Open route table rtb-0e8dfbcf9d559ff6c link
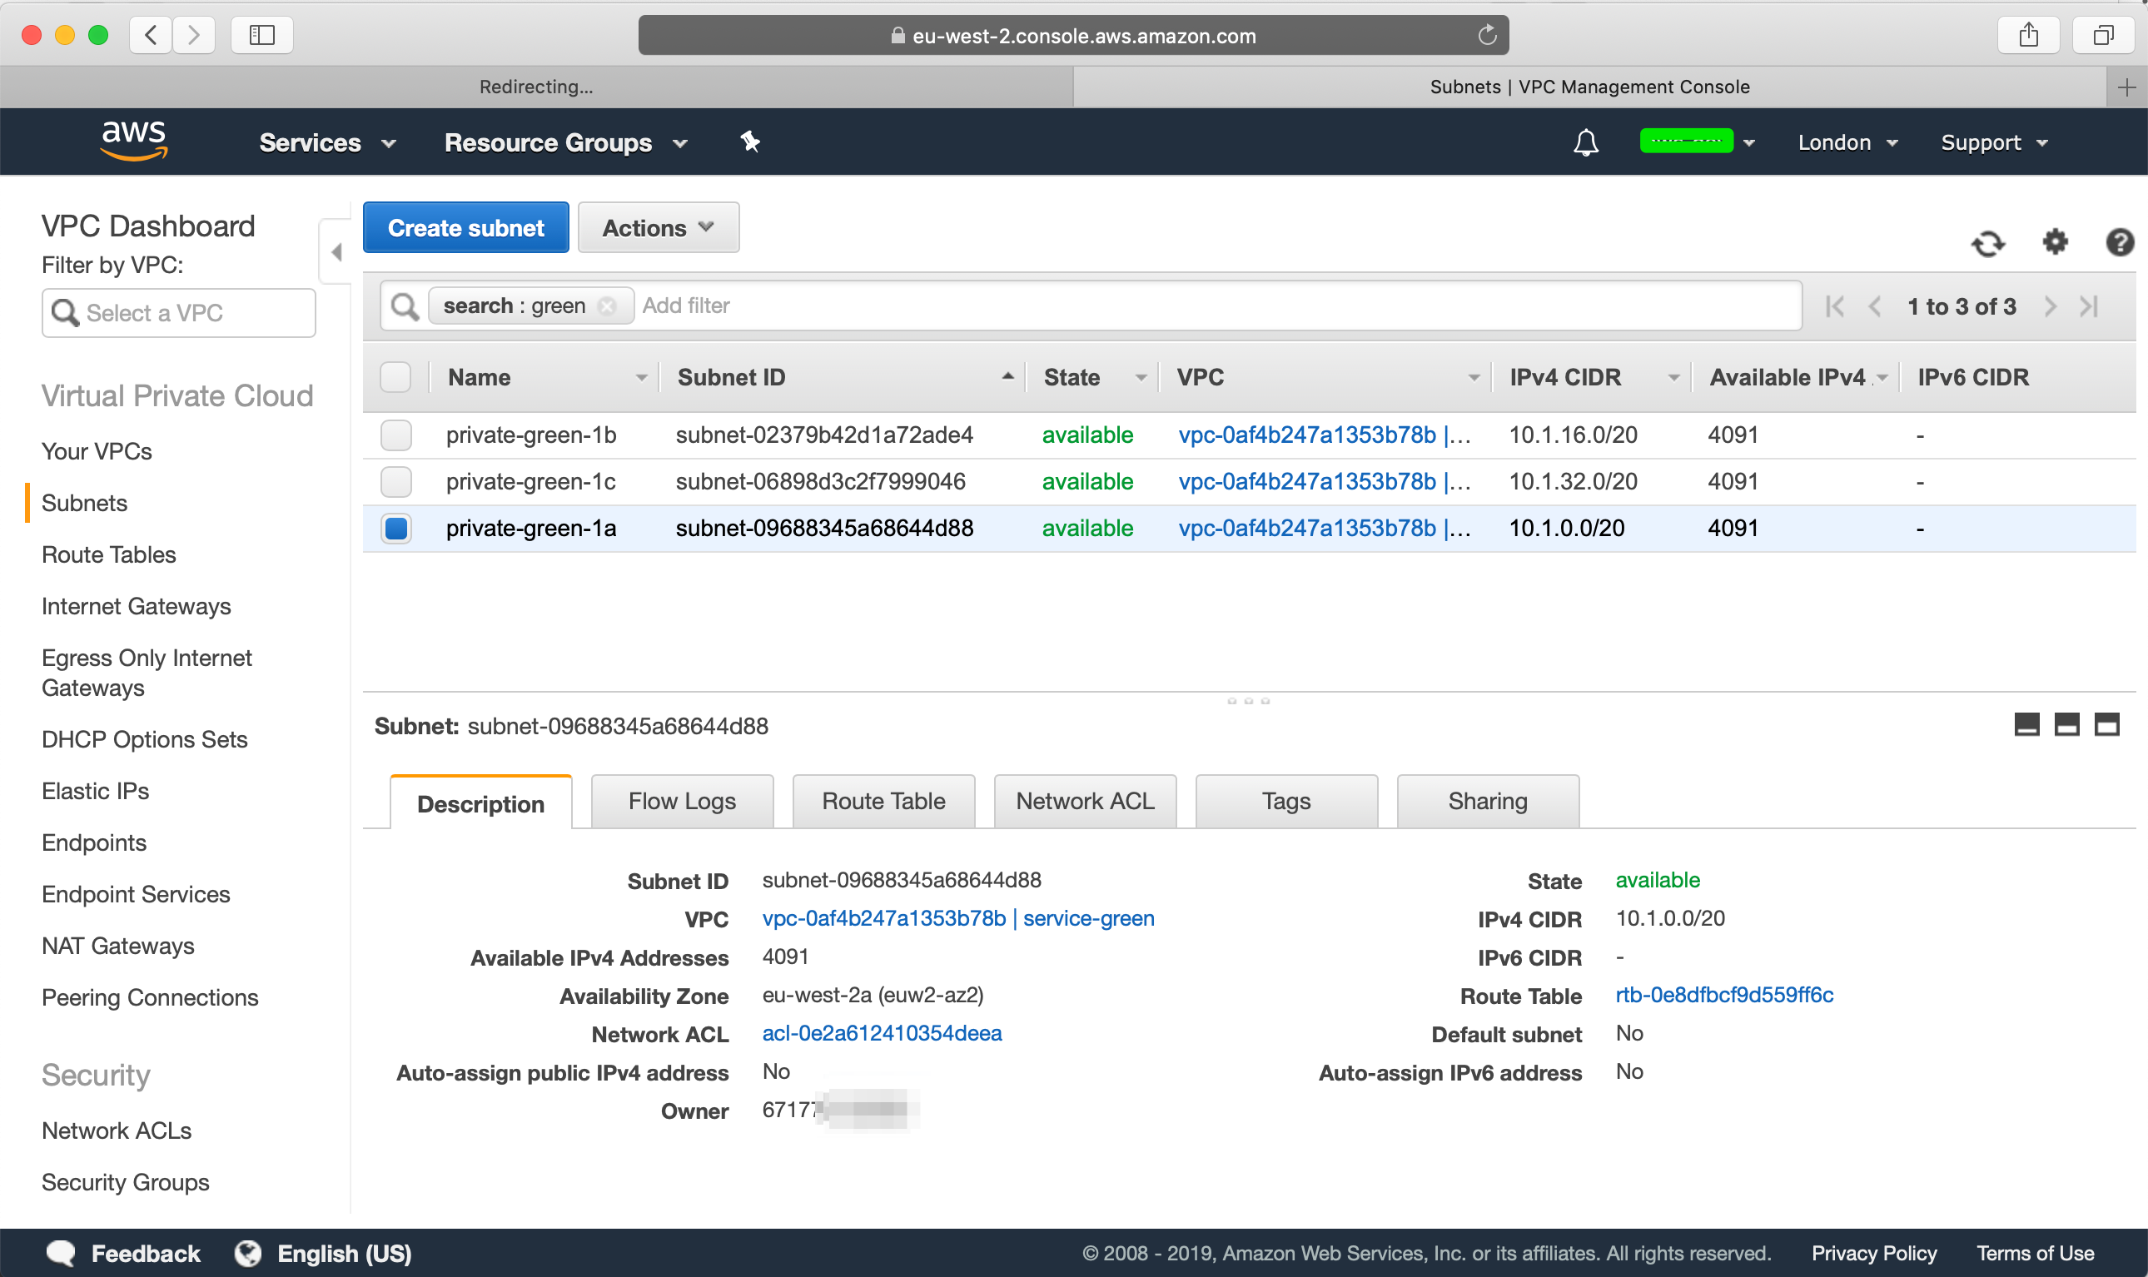This screenshot has height=1277, width=2148. (x=1723, y=995)
